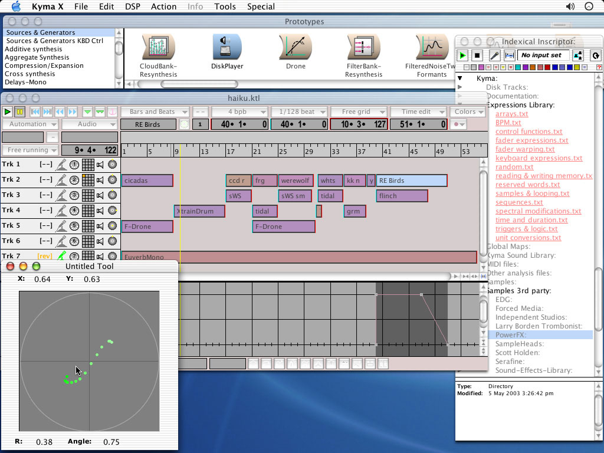Click the stop button in Indexical Inscriptor
The height and width of the screenshot is (453, 604).
point(478,55)
